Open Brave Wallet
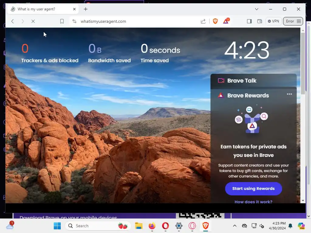 coord(260,21)
